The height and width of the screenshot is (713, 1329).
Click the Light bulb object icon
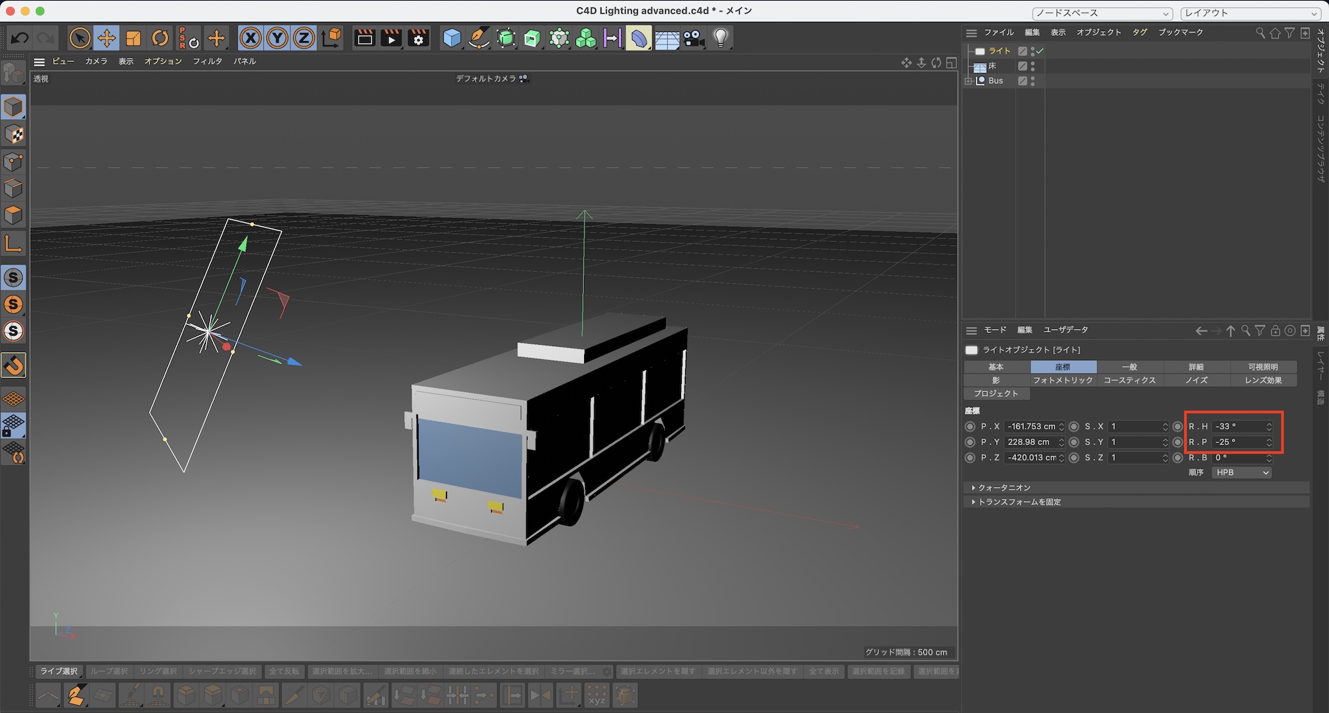point(720,38)
